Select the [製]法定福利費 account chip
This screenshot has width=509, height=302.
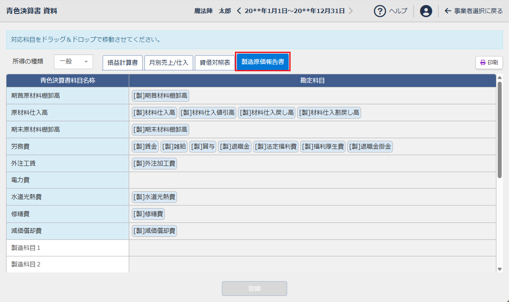(x=276, y=147)
